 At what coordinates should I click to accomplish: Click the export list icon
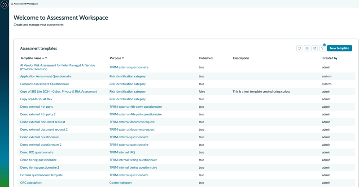[315, 48]
